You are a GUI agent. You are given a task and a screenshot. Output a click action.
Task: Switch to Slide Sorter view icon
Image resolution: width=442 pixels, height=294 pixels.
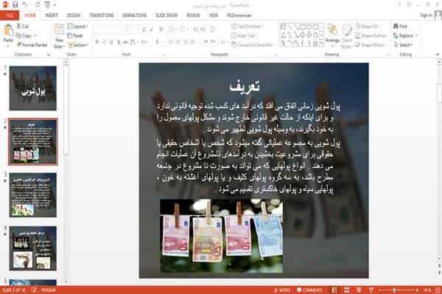click(347, 290)
